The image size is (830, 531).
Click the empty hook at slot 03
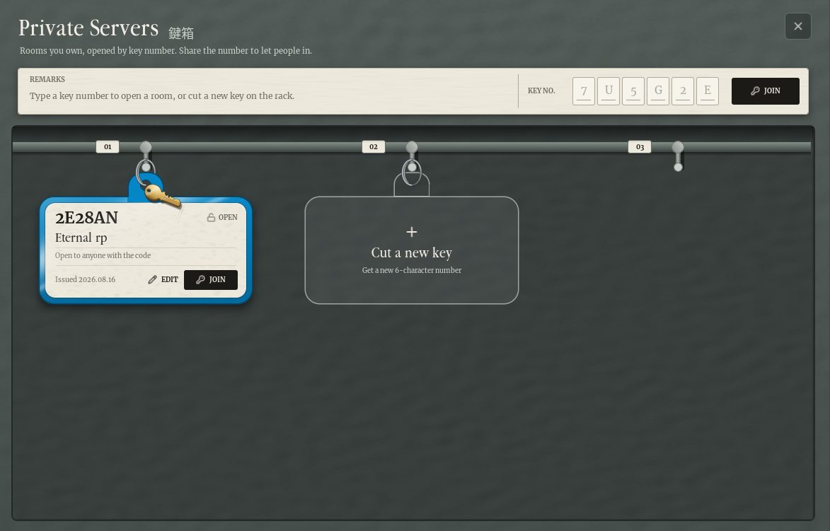click(x=678, y=156)
